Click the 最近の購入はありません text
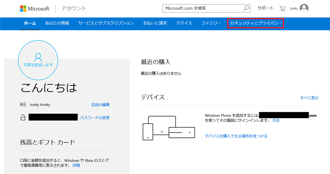The width and height of the screenshot is (330, 174). 161,73
